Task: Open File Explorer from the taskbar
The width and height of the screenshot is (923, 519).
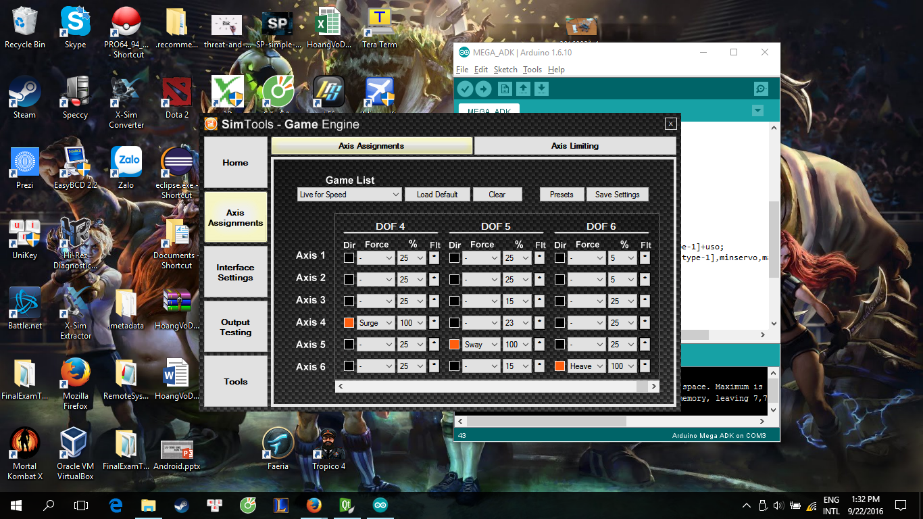Action: point(149,505)
